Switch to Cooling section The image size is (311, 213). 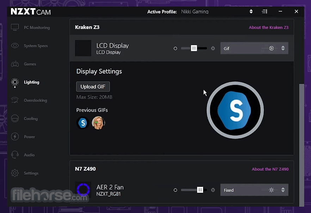(x=31, y=118)
